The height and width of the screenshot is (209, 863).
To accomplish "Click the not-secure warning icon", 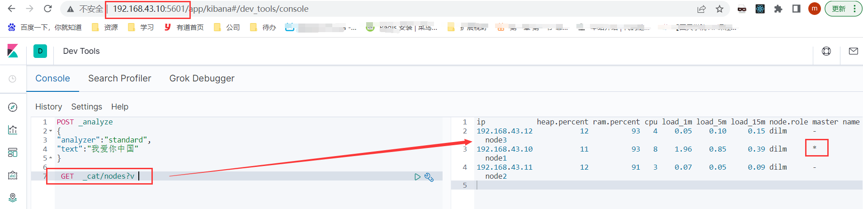I will point(70,9).
